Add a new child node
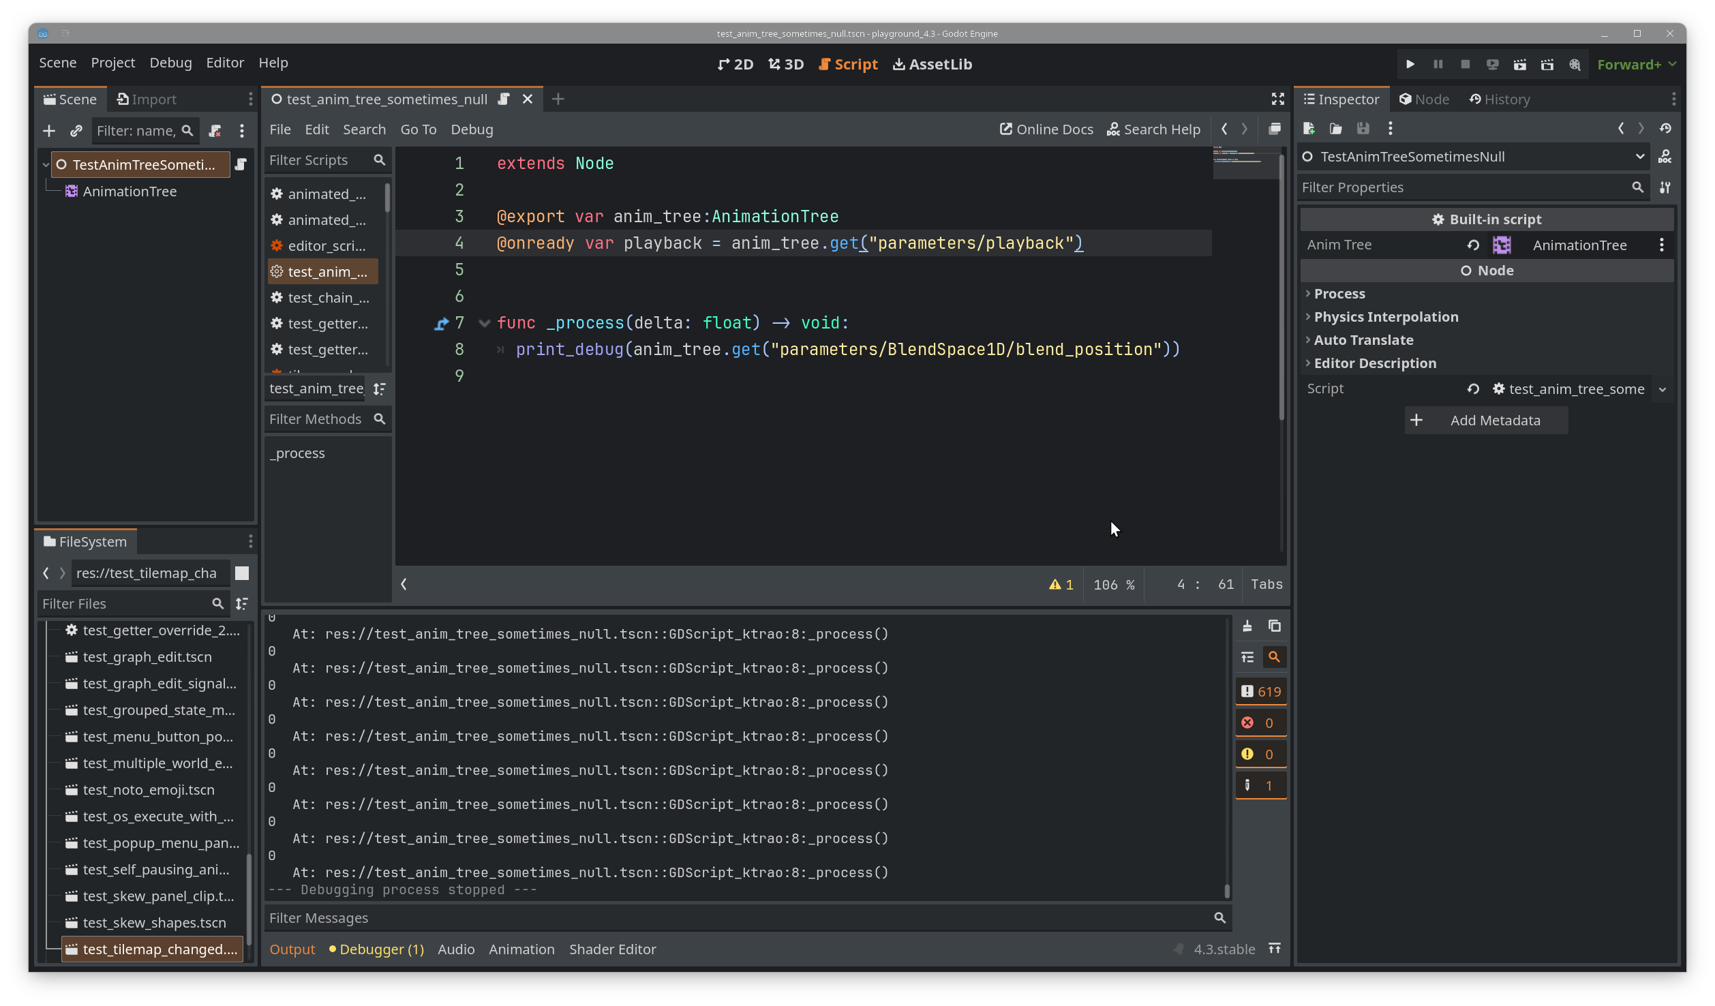 click(x=49, y=130)
